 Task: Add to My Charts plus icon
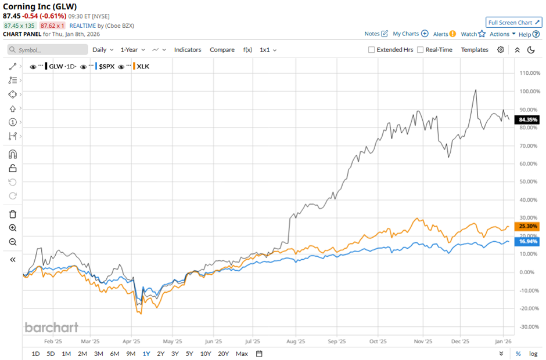(x=425, y=34)
